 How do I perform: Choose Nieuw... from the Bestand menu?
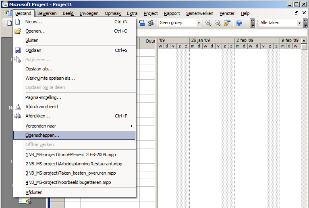pos(74,22)
